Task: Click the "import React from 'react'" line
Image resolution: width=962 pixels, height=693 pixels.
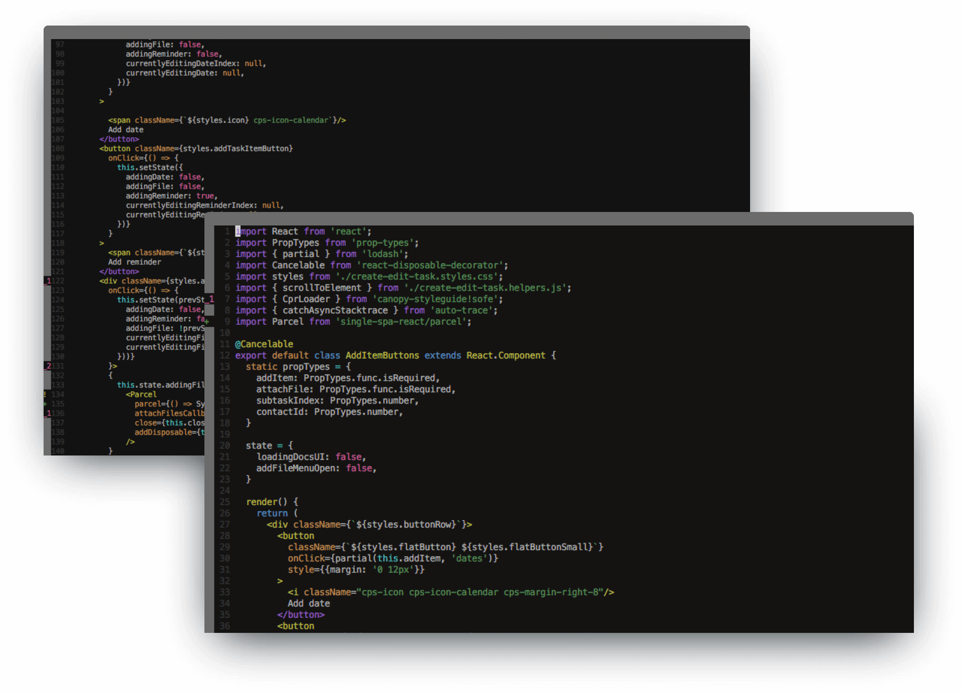Action: 304,232
